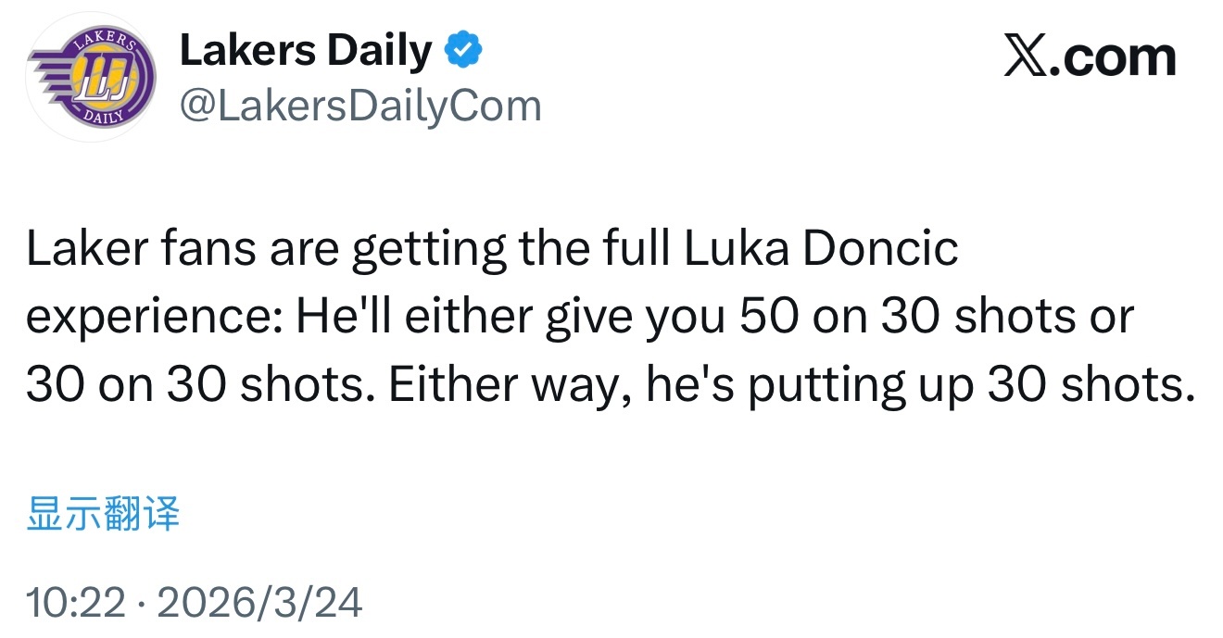The image size is (1223, 638).
Task: Click "Laker fans" at the tweet start
Action: coord(142,250)
